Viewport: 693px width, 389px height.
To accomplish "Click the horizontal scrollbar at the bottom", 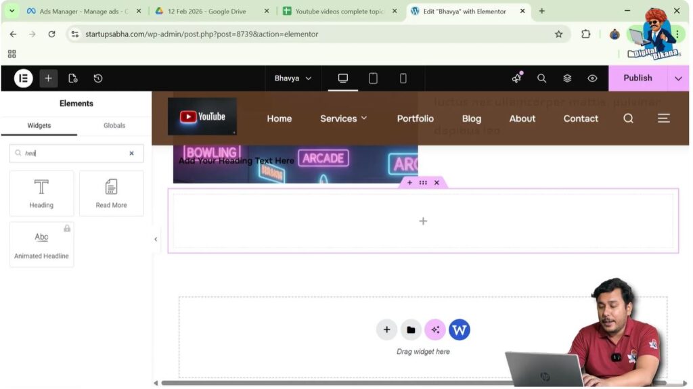I will [413, 383].
